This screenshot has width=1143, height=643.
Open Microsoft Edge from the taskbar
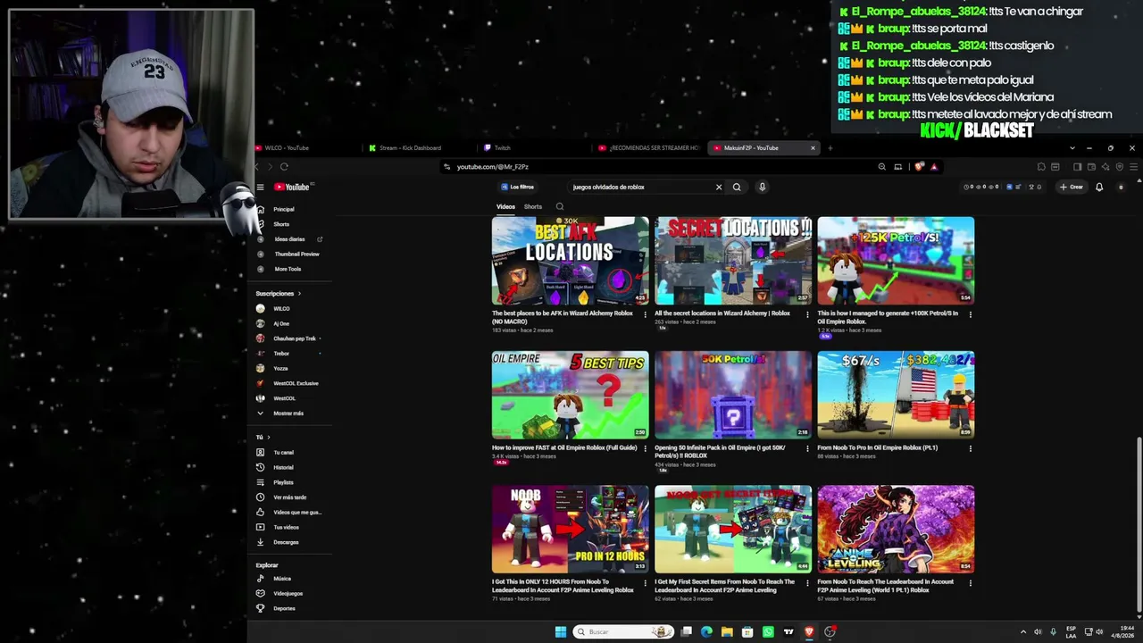pyautogui.click(x=706, y=632)
